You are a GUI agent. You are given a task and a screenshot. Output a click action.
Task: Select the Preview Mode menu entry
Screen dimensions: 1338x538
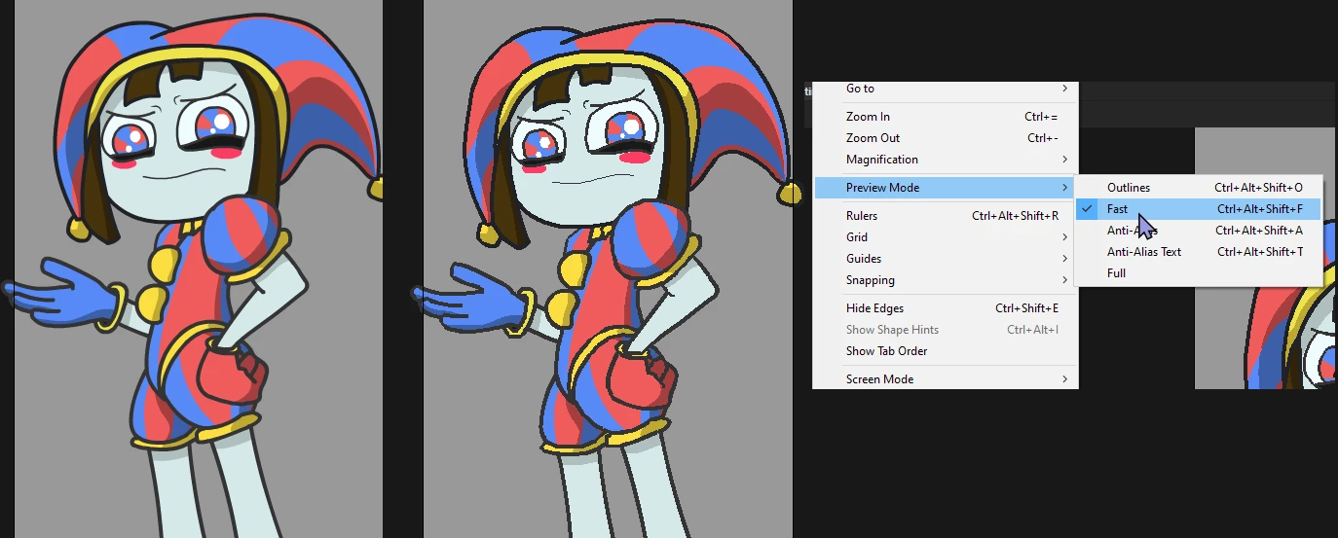pos(946,188)
